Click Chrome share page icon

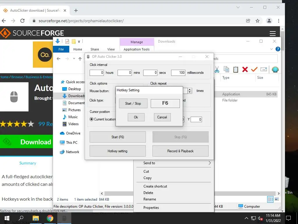248,21
